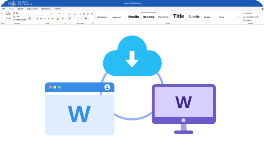264x152 pixels.
Task: Click the last icon in the paragraph top row
Action: (x=91, y=14)
